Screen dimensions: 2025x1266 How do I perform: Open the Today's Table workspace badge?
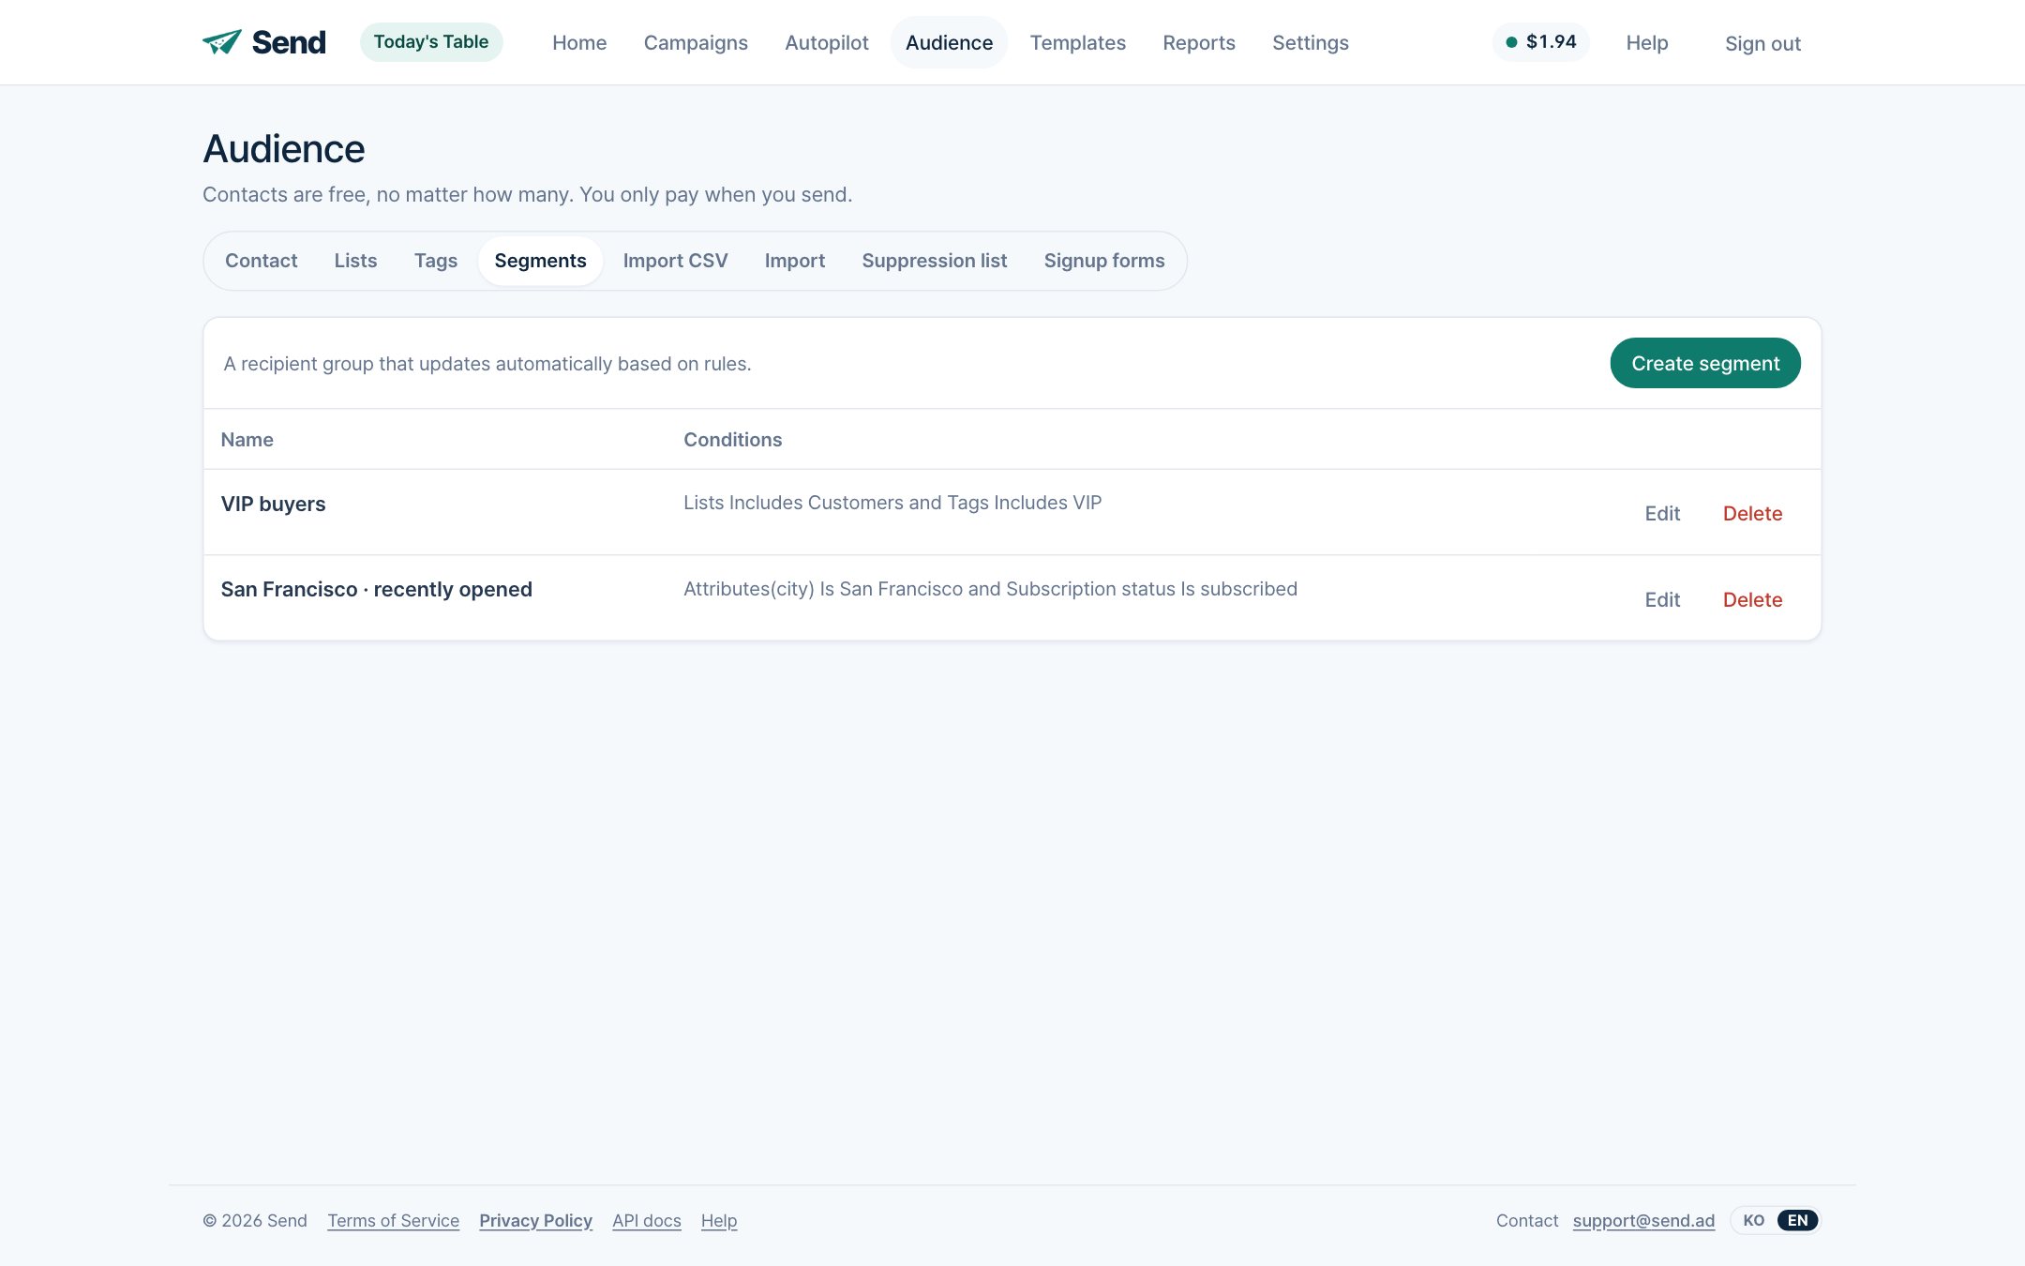pyautogui.click(x=431, y=42)
